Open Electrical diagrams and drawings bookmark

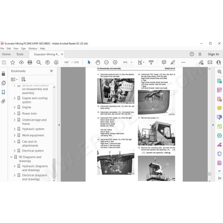point(34,177)
